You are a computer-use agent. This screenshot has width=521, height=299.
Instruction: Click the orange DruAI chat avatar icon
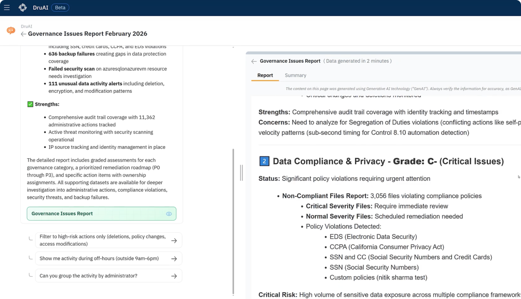(11, 31)
